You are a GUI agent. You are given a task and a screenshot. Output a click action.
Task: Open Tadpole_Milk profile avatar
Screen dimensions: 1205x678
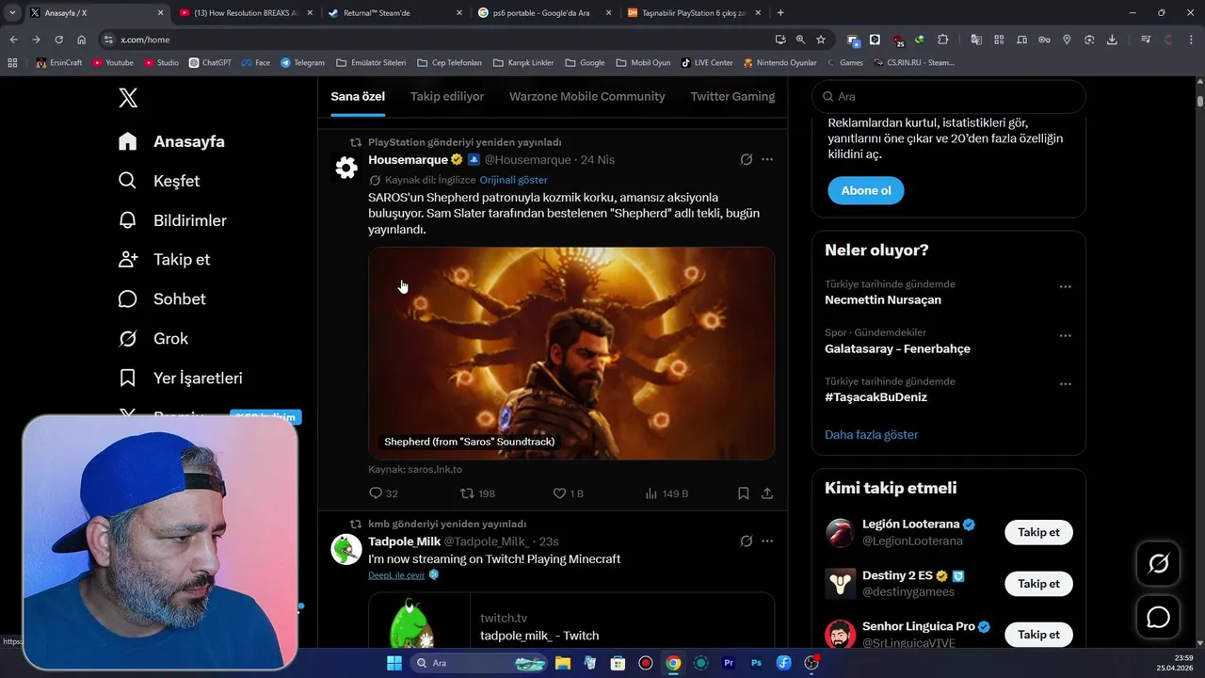(346, 549)
